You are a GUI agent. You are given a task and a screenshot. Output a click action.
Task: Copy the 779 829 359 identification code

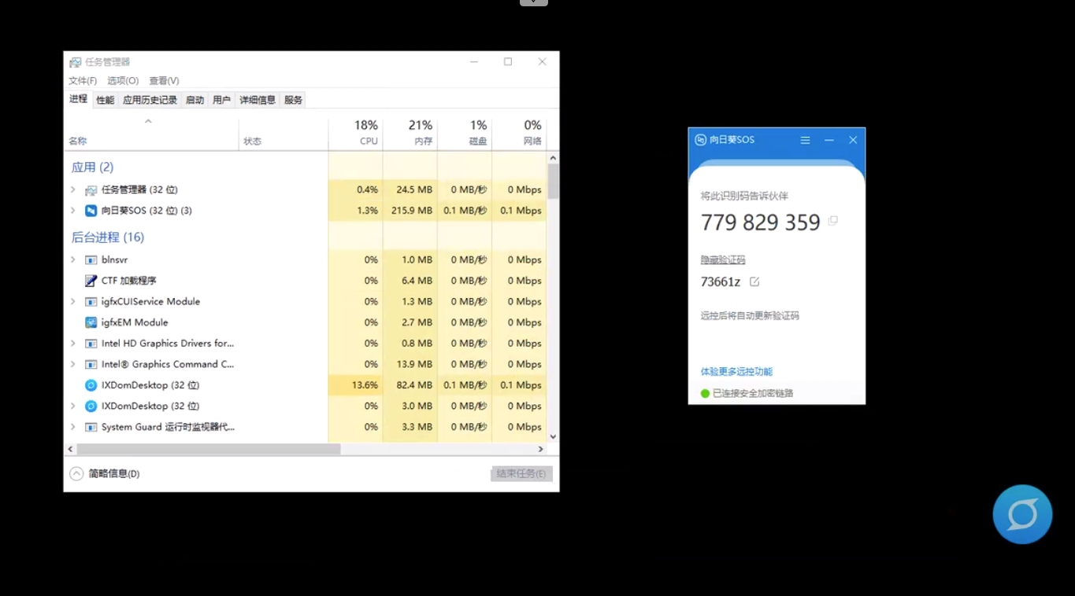(x=832, y=221)
